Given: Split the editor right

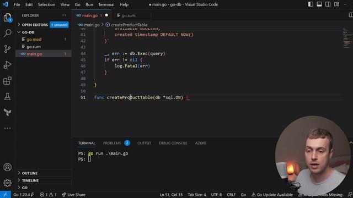Looking at the screenshot, I should tap(351, 15).
